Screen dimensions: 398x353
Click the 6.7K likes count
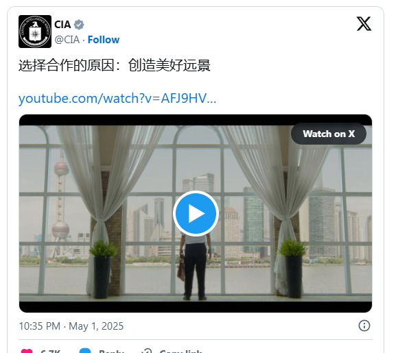point(50,351)
